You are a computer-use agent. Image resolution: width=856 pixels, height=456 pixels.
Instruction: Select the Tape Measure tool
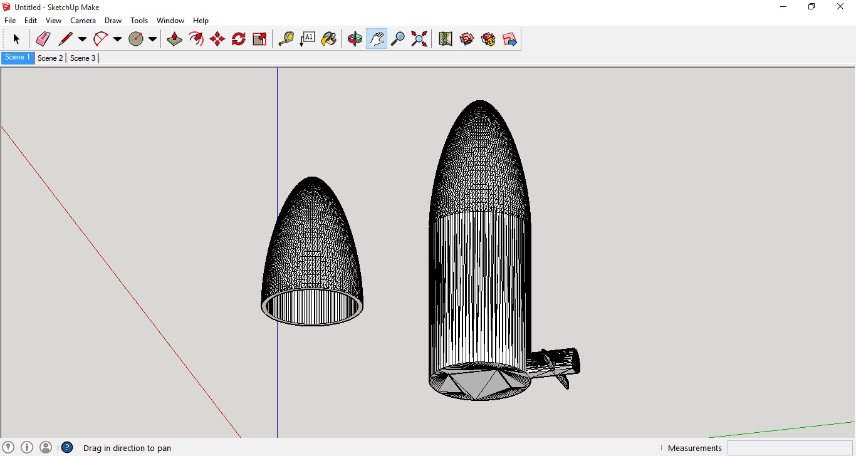(286, 39)
